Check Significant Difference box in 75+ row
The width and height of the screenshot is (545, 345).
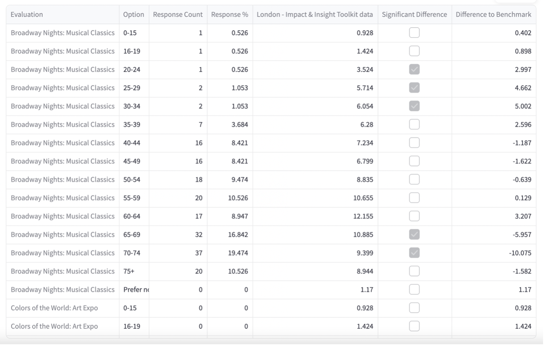pos(414,271)
